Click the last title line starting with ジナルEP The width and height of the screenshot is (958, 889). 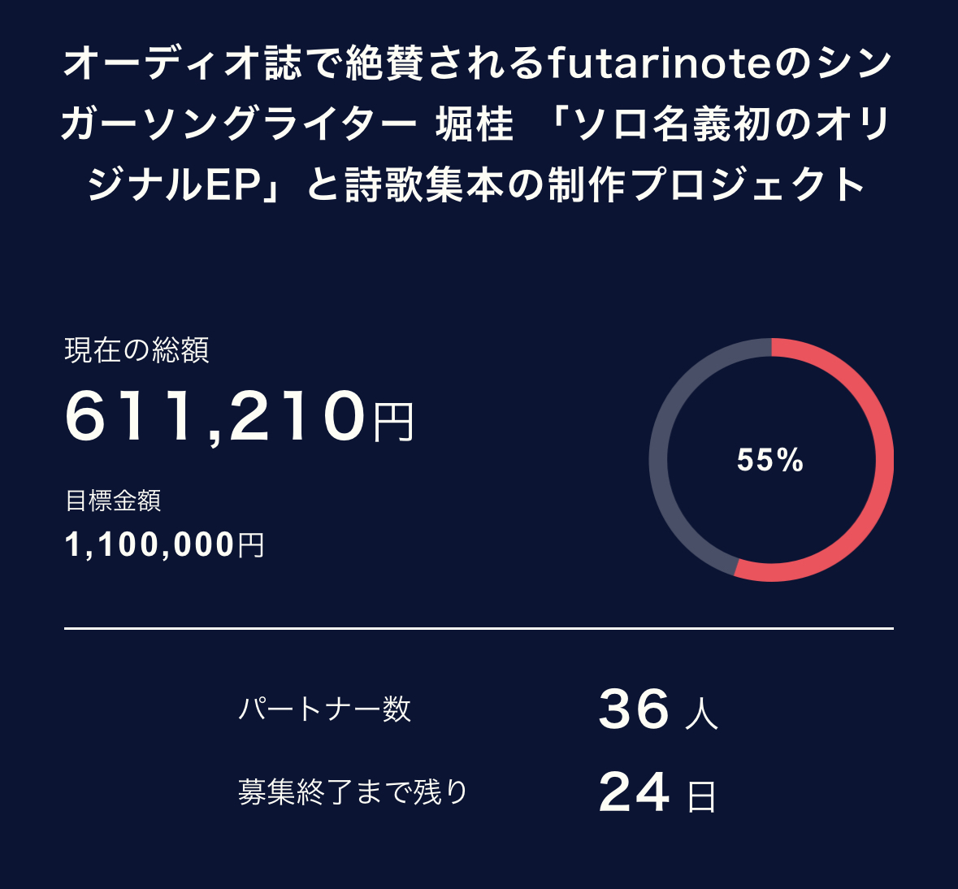point(478,185)
